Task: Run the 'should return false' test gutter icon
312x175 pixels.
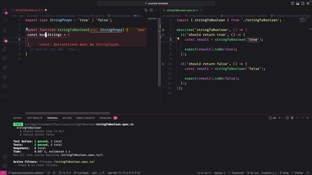Action: 163,64
